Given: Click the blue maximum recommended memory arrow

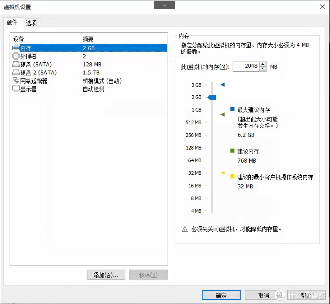Looking at the screenshot, I should pos(222,85).
